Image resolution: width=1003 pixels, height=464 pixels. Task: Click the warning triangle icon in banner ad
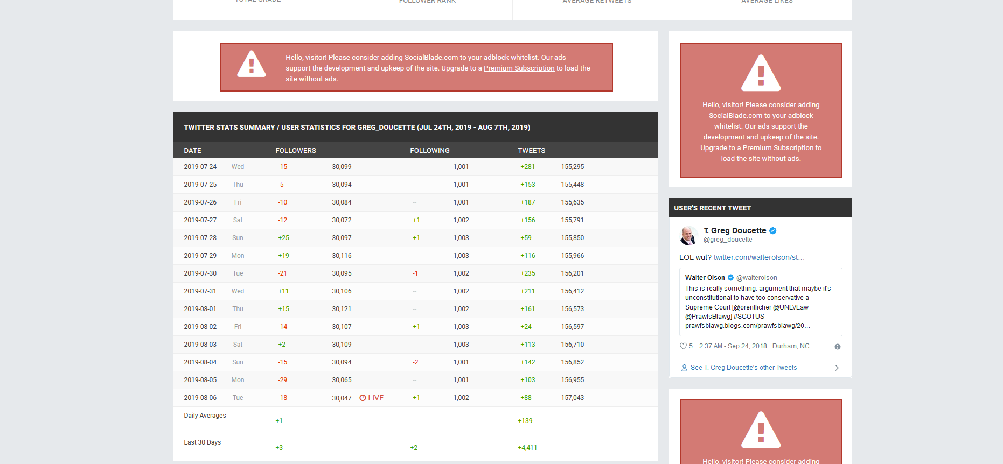click(x=252, y=65)
